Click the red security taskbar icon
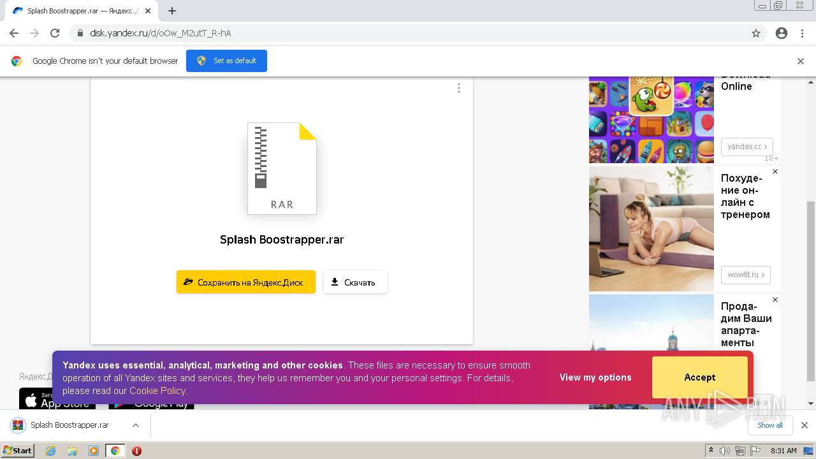 (136, 451)
